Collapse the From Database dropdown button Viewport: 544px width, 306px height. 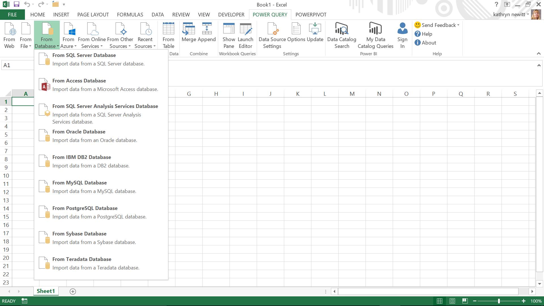click(47, 35)
